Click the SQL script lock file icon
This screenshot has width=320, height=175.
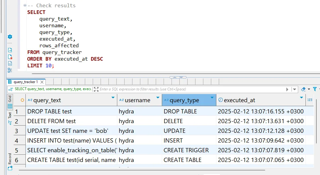pos(10,57)
